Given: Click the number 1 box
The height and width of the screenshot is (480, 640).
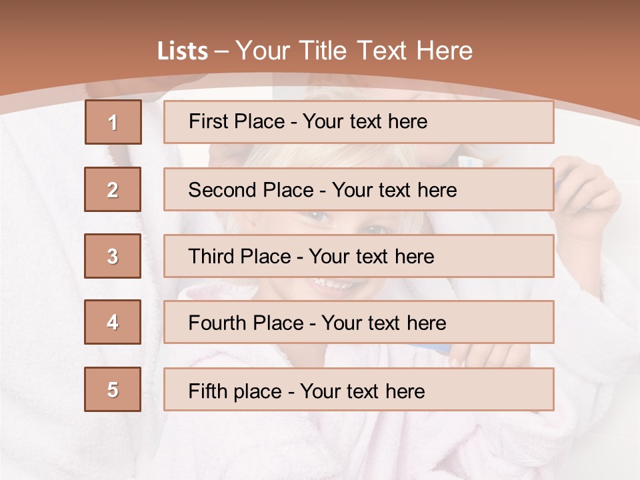Looking at the screenshot, I should [x=113, y=122].
